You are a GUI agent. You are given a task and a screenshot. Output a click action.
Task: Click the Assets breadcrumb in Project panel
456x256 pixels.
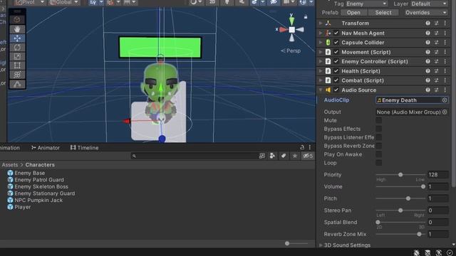(10, 165)
